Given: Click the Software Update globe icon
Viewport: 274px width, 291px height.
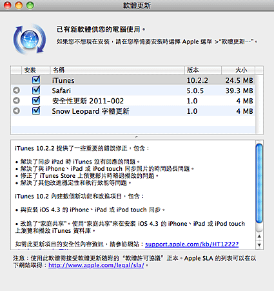Looking at the screenshot, I should (30, 39).
